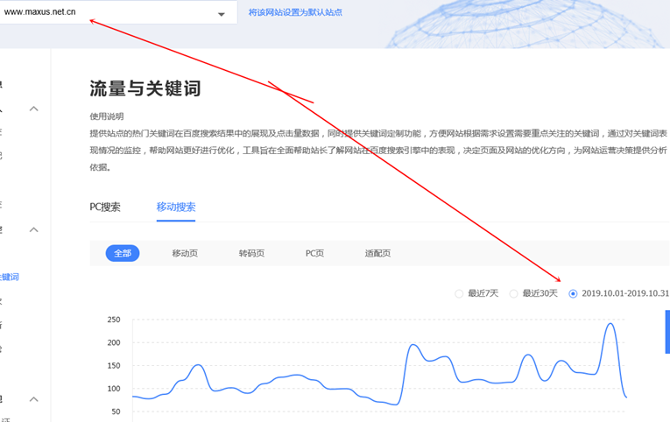
Task: Select the 转码页 filter
Action: pos(251,253)
